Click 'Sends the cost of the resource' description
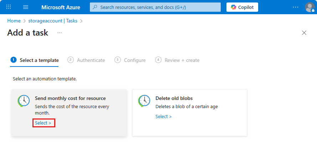 tap(72, 110)
